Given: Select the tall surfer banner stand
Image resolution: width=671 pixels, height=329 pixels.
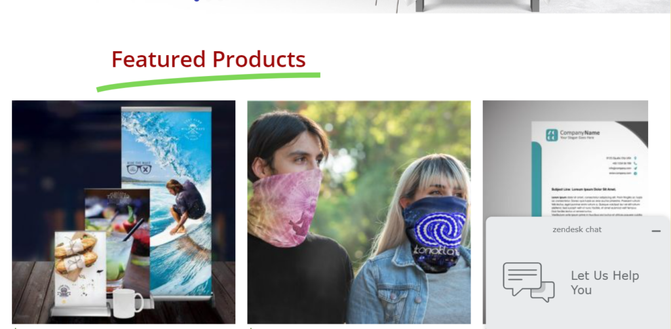Looking at the screenshot, I should tap(167, 201).
